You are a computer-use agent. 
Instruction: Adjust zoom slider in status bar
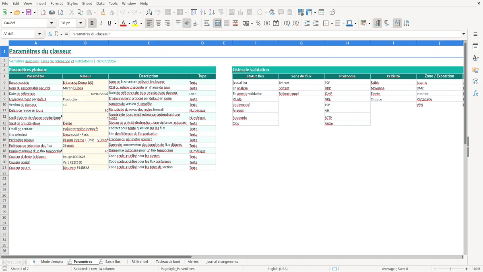point(450,269)
